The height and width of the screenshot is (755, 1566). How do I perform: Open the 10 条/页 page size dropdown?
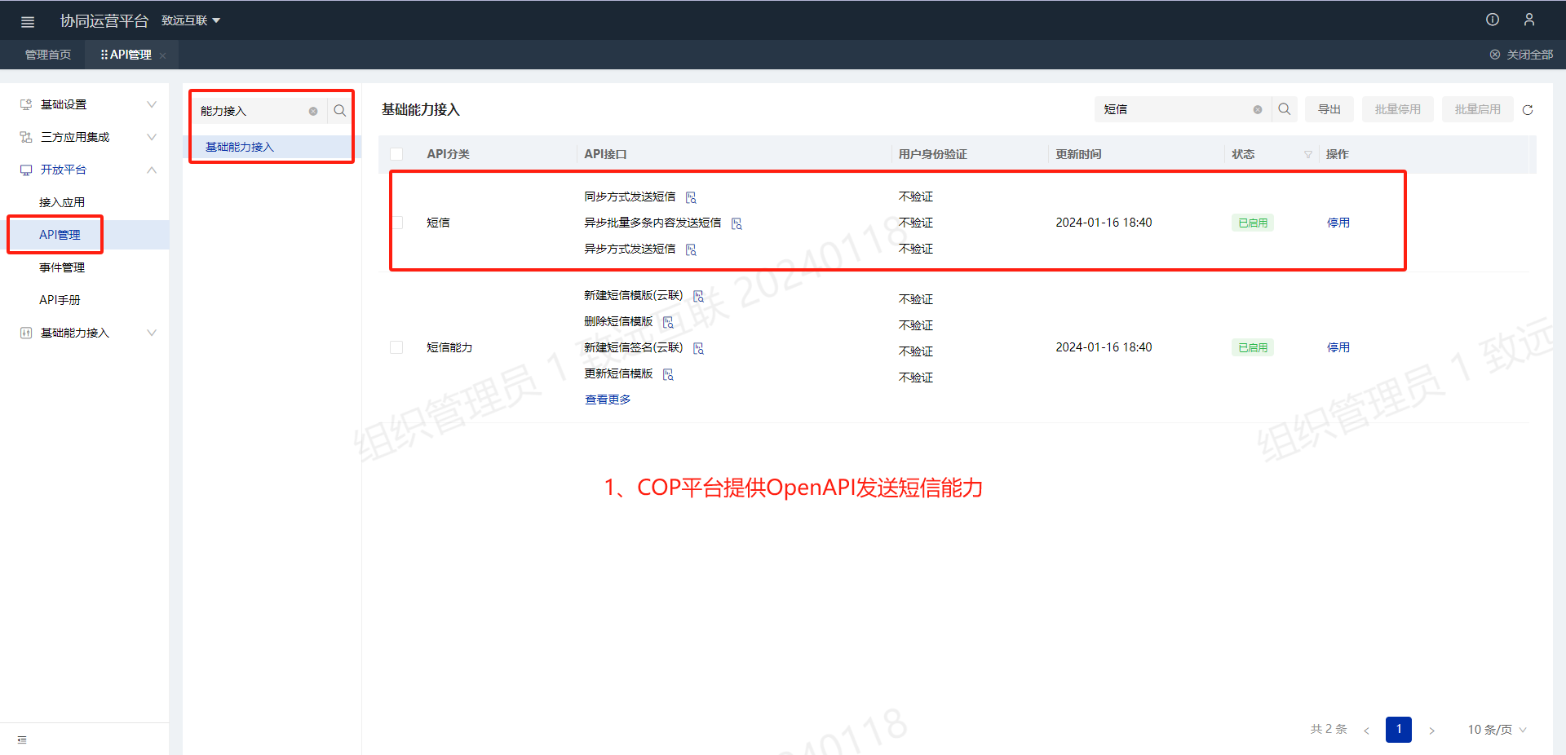(x=1497, y=730)
